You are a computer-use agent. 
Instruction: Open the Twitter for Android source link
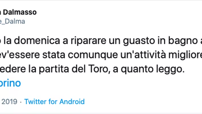pos(54,102)
